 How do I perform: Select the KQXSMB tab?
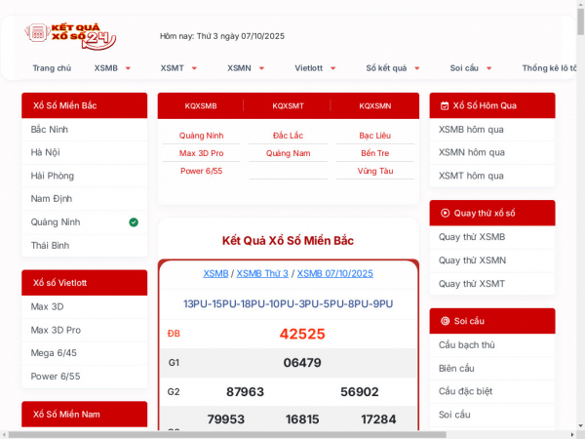tap(201, 105)
